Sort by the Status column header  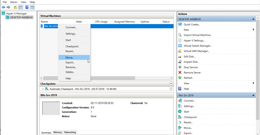[167, 22]
